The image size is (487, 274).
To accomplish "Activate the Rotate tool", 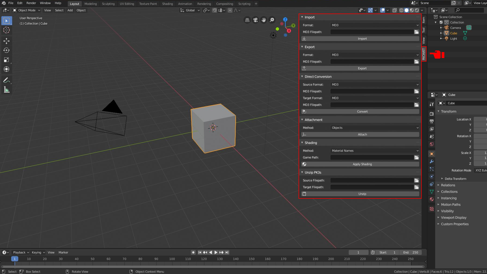I will click(6, 50).
